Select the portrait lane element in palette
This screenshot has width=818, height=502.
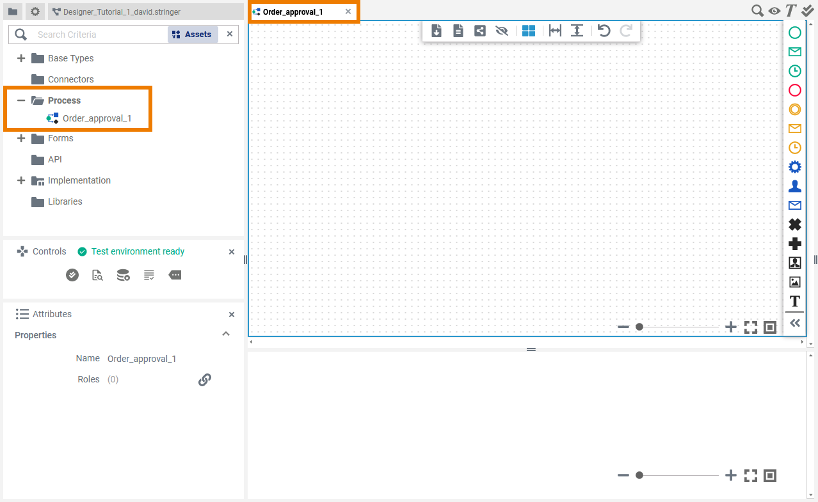tap(795, 263)
